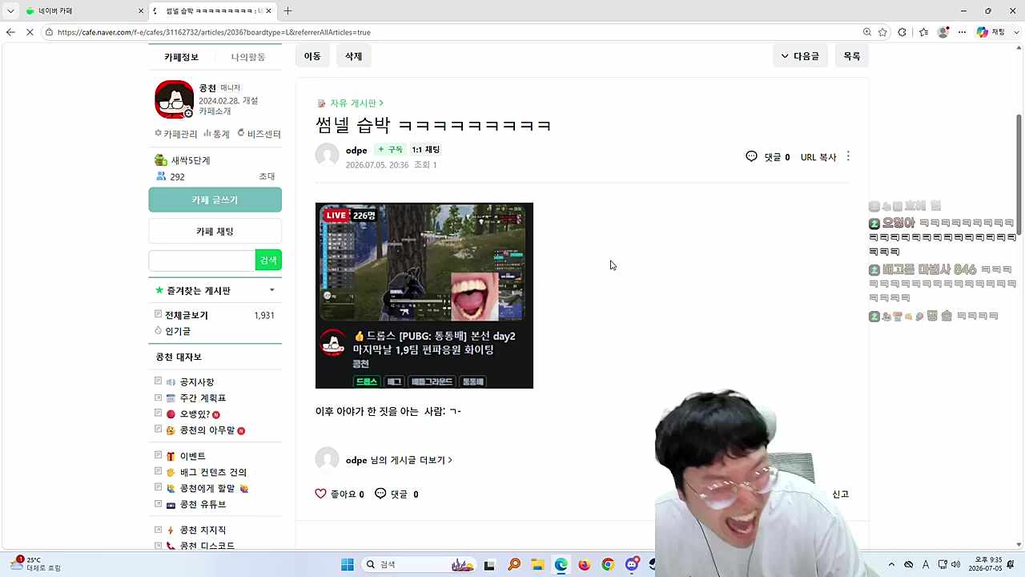
Task: Open 전체글보기 board
Action: [187, 315]
